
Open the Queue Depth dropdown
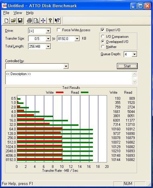[134, 54]
